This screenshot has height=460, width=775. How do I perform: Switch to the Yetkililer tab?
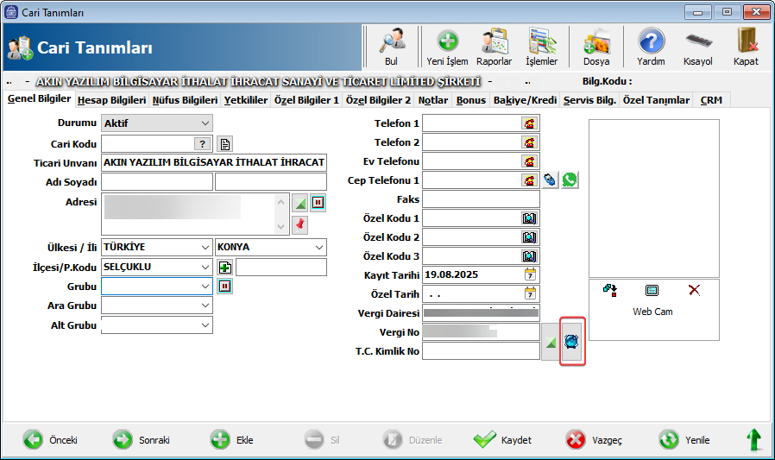pyautogui.click(x=246, y=100)
